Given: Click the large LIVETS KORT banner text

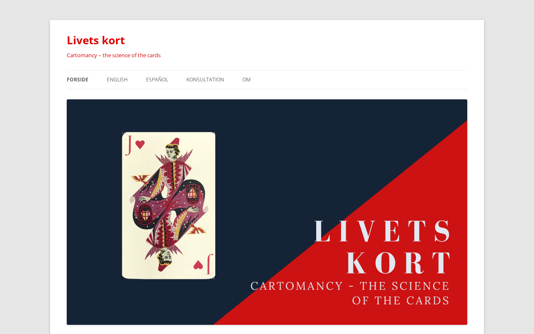Looking at the screenshot, I should click(x=382, y=246).
